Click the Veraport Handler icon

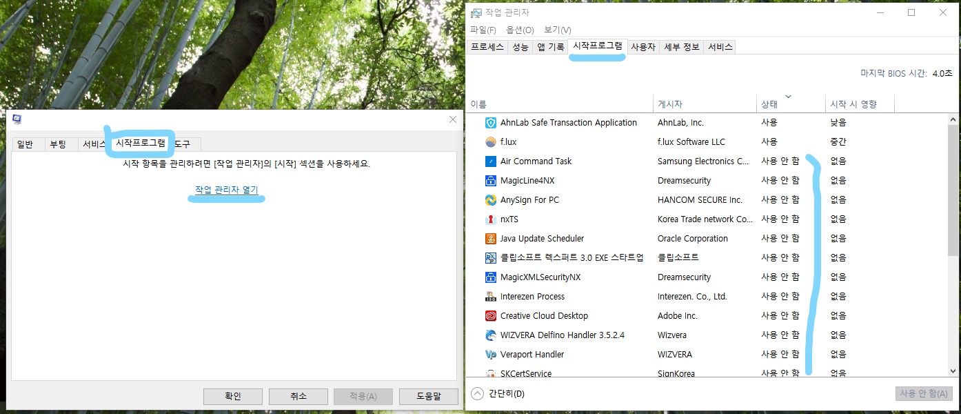pos(491,355)
